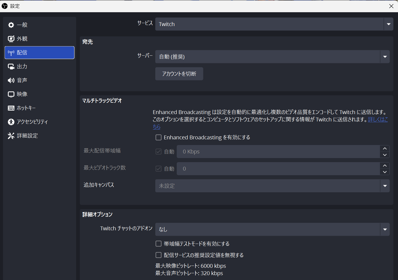Click the monitor icon beside 映像
Screen dimensions: 398x280
(x=11, y=94)
